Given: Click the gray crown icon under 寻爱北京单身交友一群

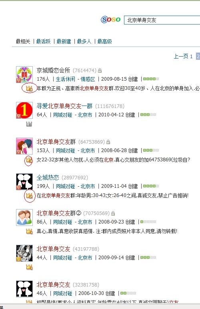Looking at the screenshot, I should click(x=29, y=124).
